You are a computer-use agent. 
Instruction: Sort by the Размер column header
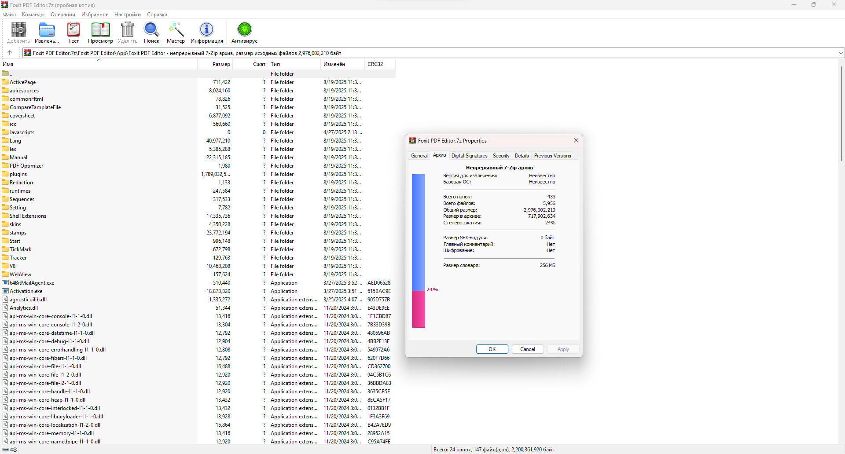215,64
